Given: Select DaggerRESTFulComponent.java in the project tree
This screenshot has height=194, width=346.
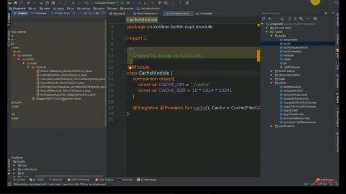Looking at the screenshot, I should (58, 99).
